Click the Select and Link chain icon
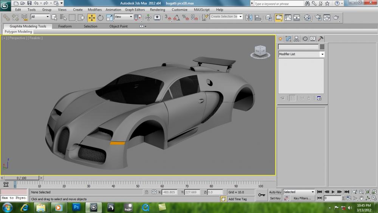This screenshot has width=378, height=213. [6, 18]
